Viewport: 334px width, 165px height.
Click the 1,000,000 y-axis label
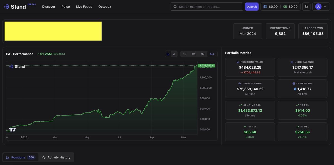[x=206, y=88]
